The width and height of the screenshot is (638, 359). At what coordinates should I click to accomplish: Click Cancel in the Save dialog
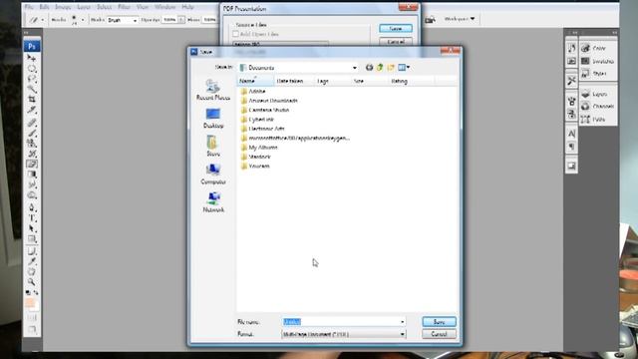coord(439,334)
